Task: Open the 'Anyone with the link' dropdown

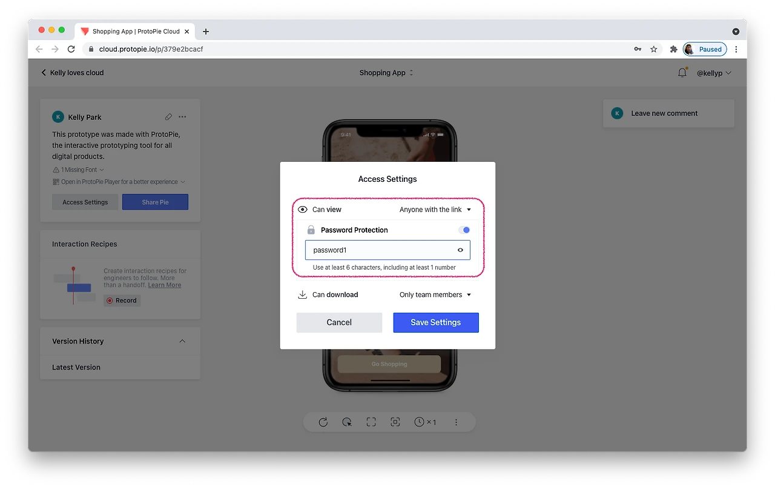Action: [x=435, y=210]
